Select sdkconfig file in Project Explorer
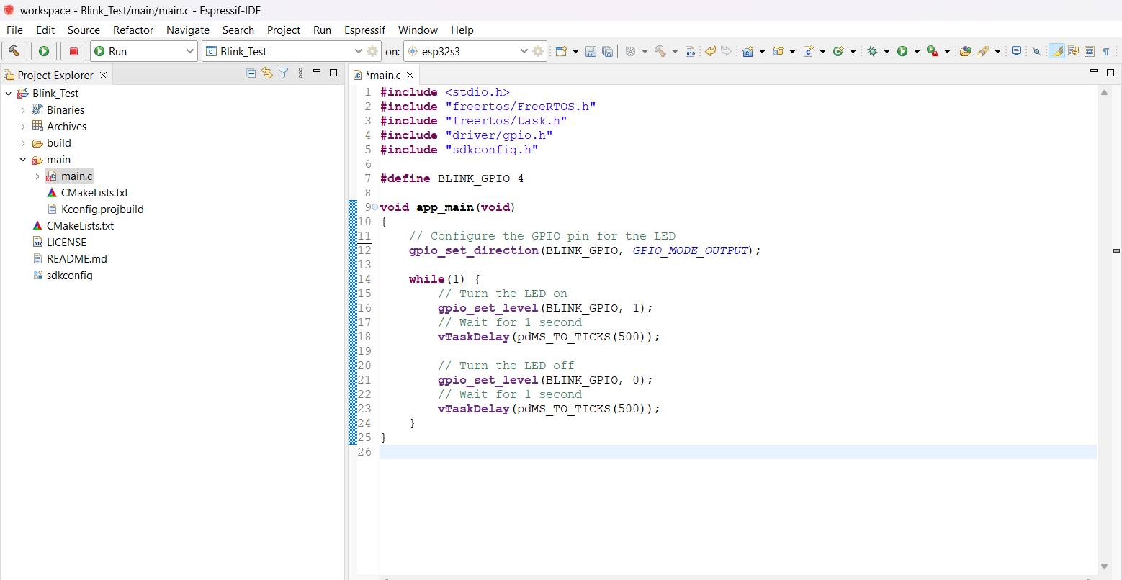The image size is (1122, 580). (x=69, y=276)
